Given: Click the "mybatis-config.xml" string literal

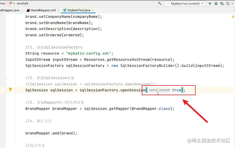Looking at the screenshot, I should (89, 53).
